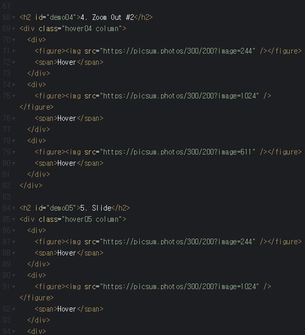Toggle fold arrow beside line 75
The width and height of the screenshot is (305, 335).
pyautogui.click(x=13, y=96)
